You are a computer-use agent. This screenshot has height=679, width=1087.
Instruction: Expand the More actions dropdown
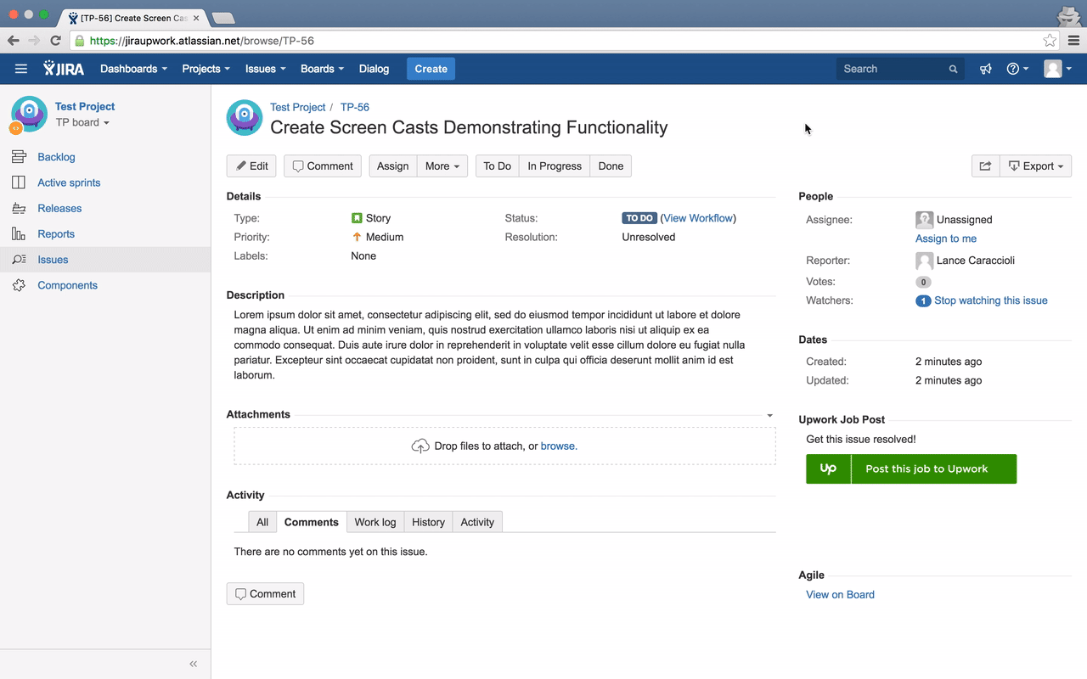click(442, 166)
